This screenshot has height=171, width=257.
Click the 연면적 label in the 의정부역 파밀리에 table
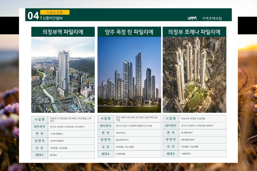pyautogui.click(x=40, y=141)
